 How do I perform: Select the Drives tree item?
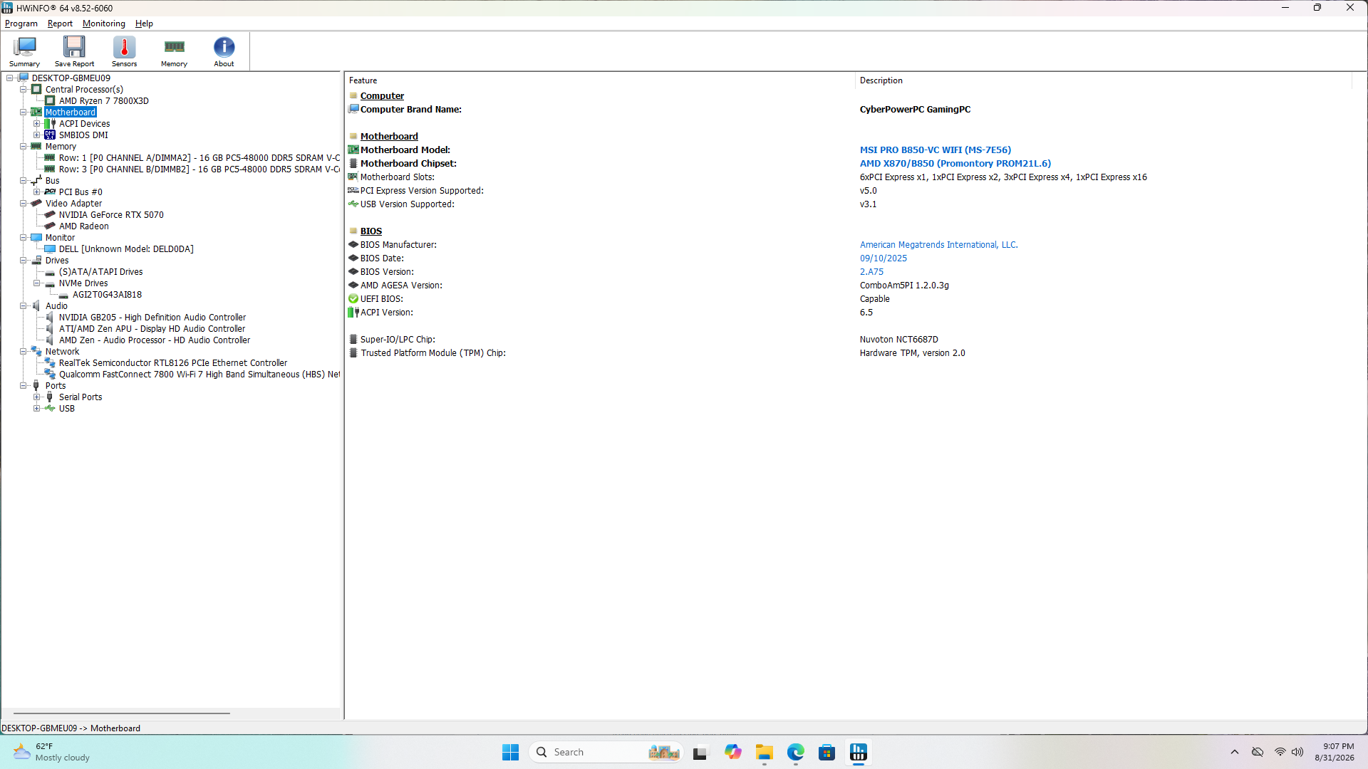[57, 261]
